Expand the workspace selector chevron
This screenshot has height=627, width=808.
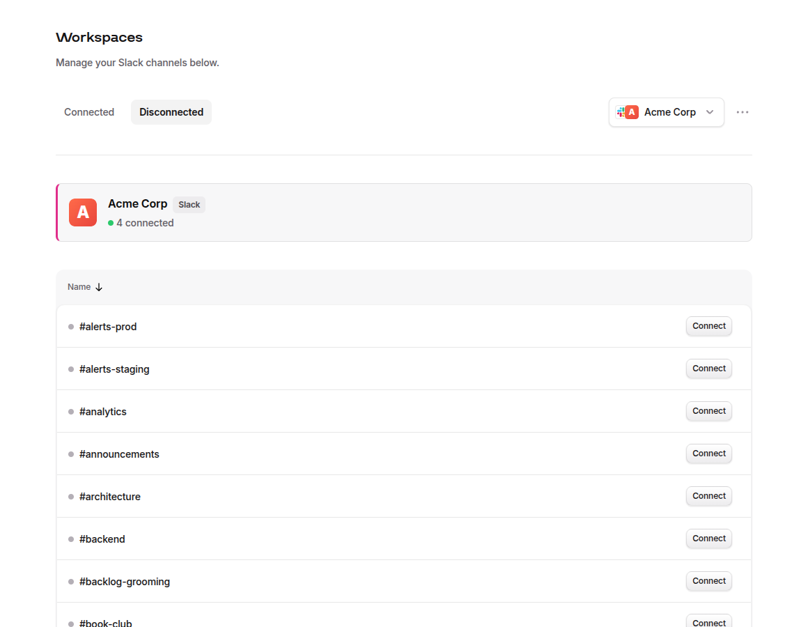710,111
